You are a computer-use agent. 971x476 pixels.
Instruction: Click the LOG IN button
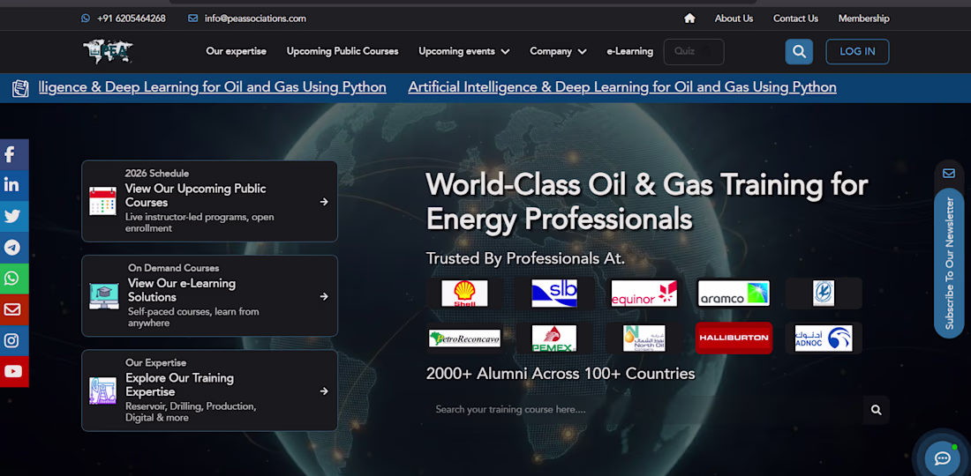pyautogui.click(x=857, y=52)
